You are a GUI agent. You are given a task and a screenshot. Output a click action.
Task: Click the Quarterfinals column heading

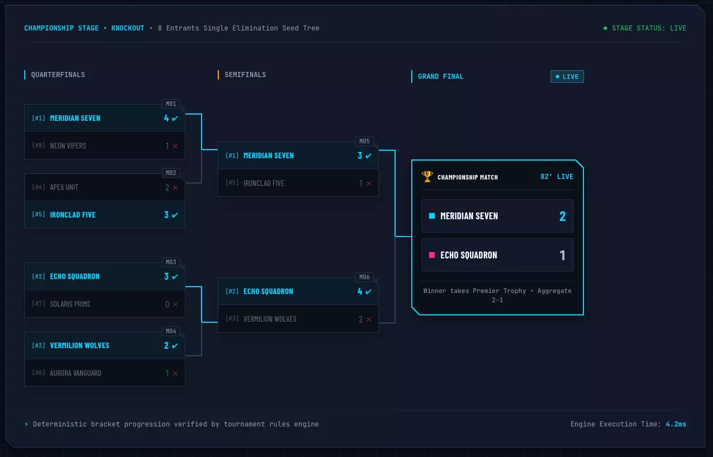click(58, 75)
